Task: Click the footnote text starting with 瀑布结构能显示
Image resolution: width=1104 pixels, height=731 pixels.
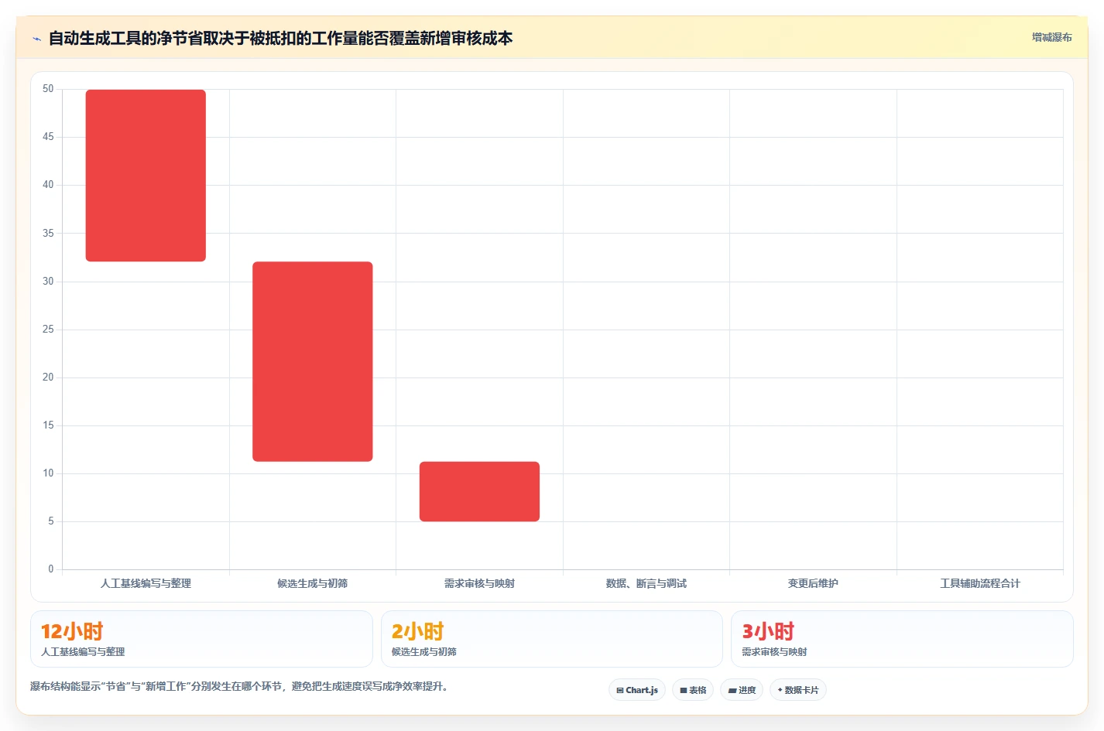Action: tap(238, 686)
